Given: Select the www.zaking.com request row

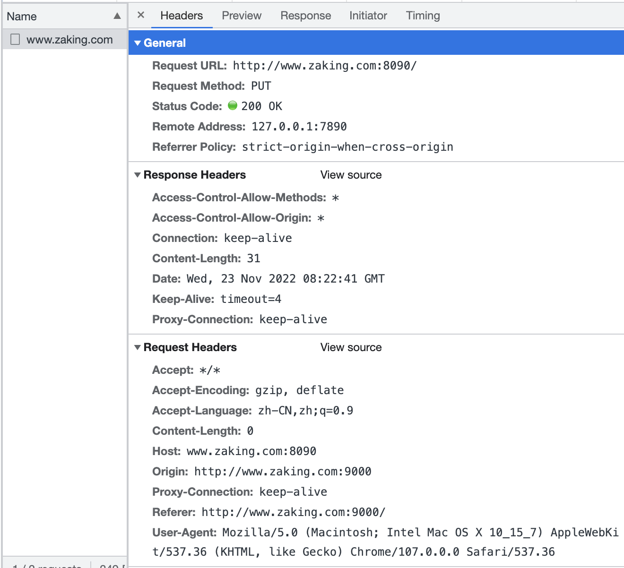Looking at the screenshot, I should [x=65, y=39].
